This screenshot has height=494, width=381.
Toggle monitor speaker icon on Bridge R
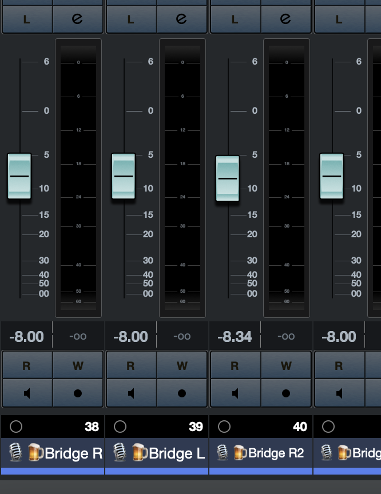tap(27, 393)
